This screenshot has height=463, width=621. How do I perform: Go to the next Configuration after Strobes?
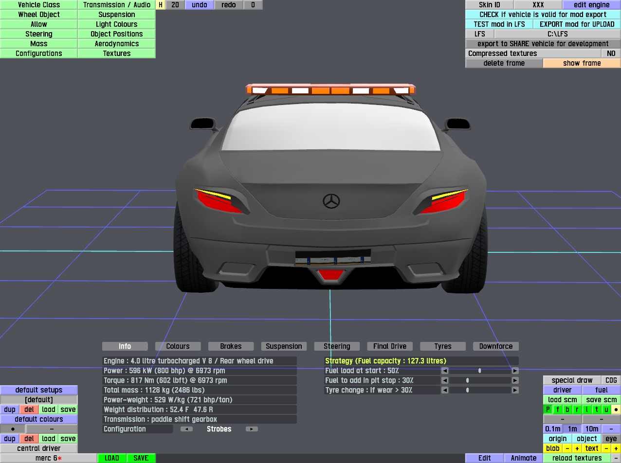tap(252, 429)
